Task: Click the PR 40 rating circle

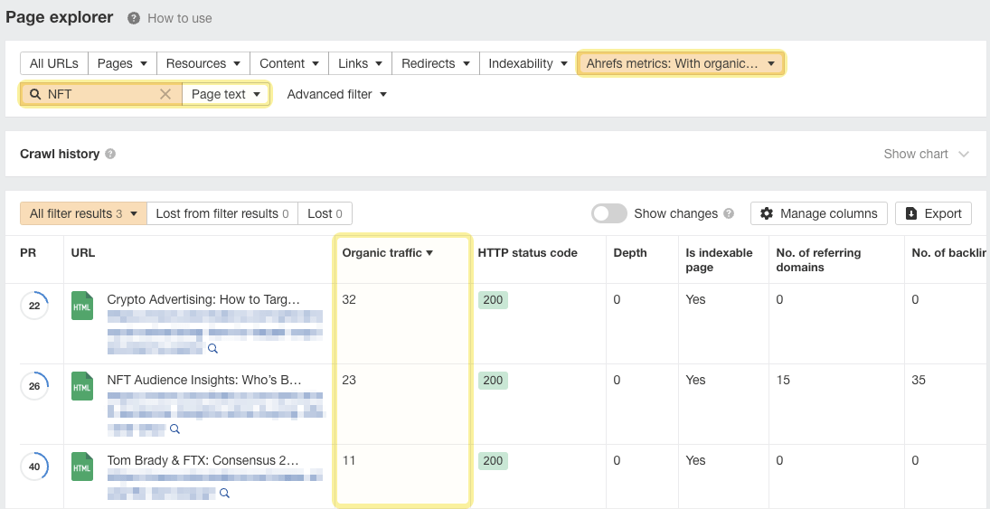Action: 34,467
